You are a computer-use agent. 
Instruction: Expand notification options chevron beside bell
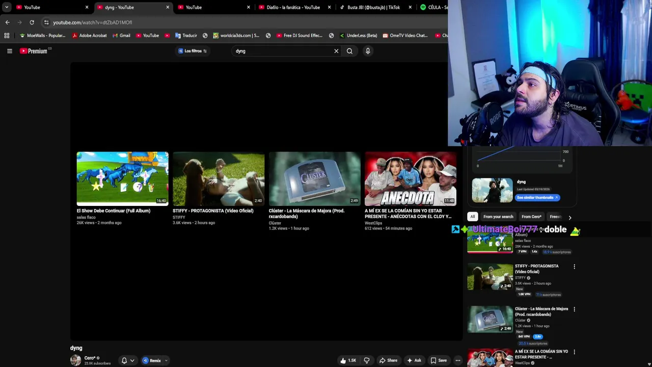click(132, 360)
